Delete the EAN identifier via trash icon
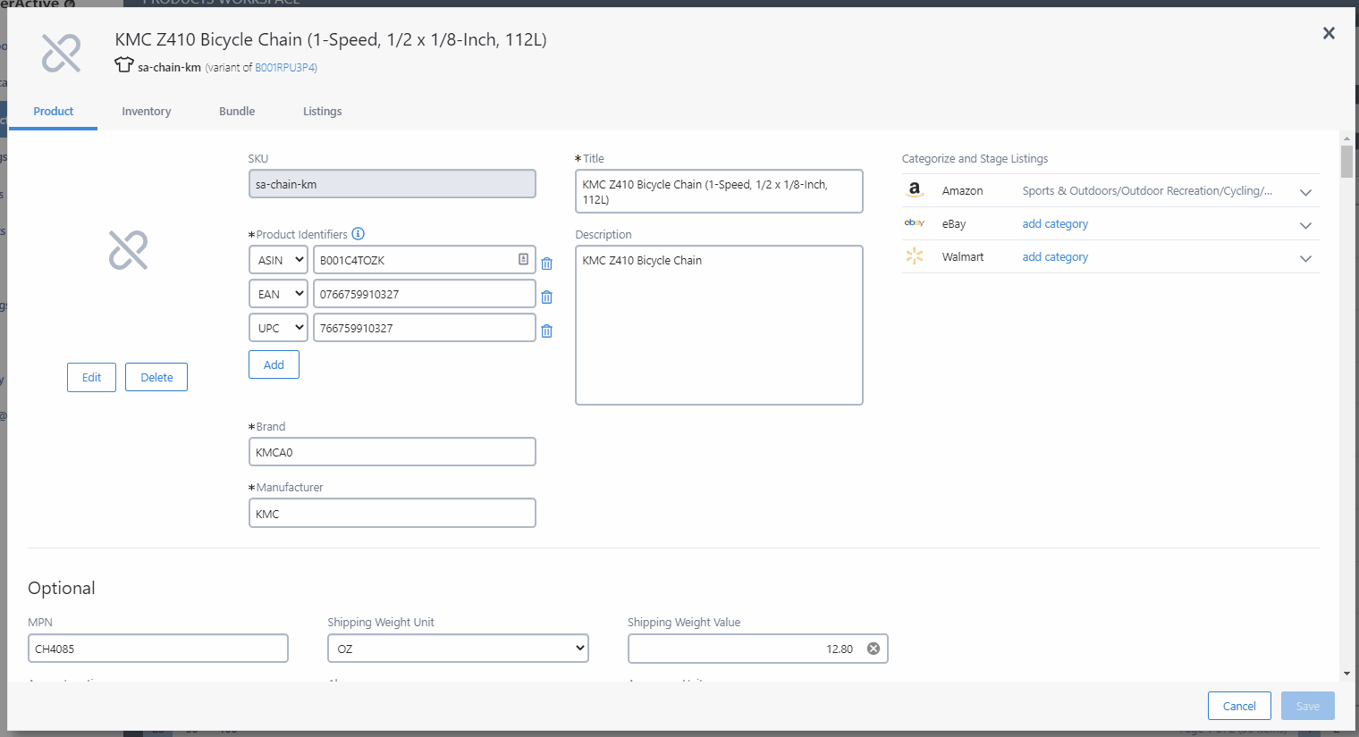 pos(546,297)
